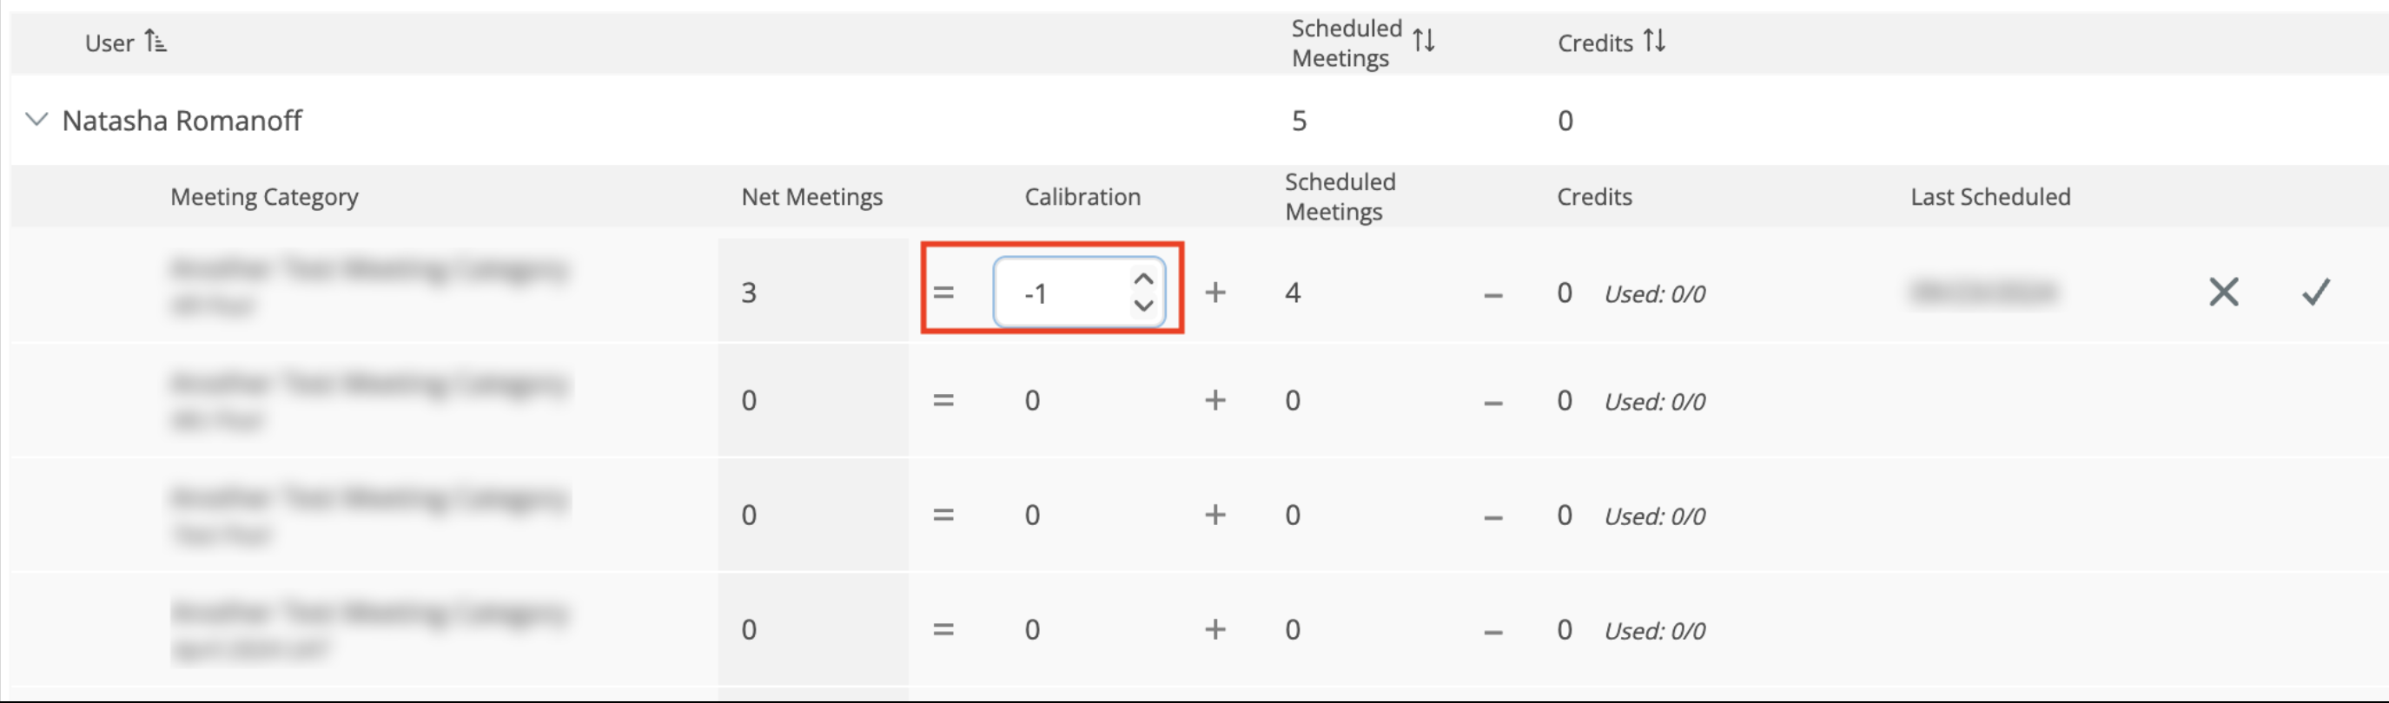Sort by the Scheduled Meetings column
The image size is (2389, 703).
tap(1424, 41)
